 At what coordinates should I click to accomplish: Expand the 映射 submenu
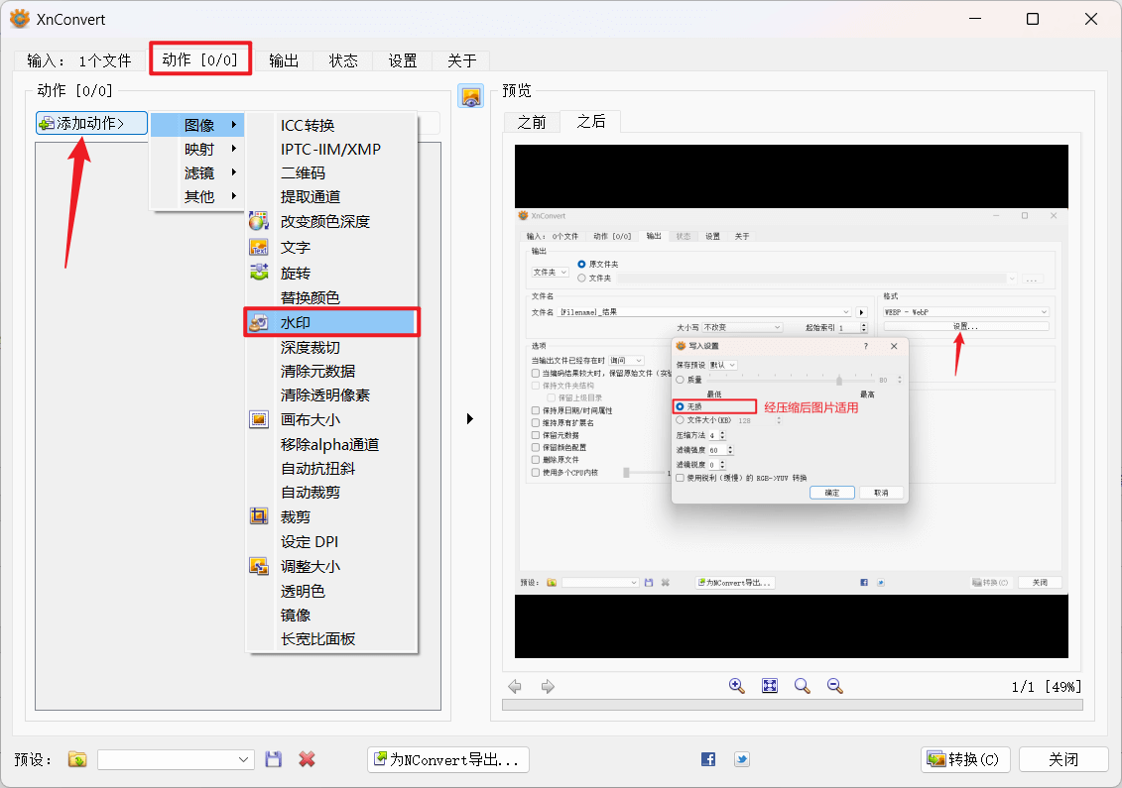(x=197, y=149)
